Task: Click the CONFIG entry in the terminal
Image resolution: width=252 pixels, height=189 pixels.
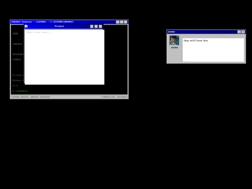Action: [x=17, y=59]
